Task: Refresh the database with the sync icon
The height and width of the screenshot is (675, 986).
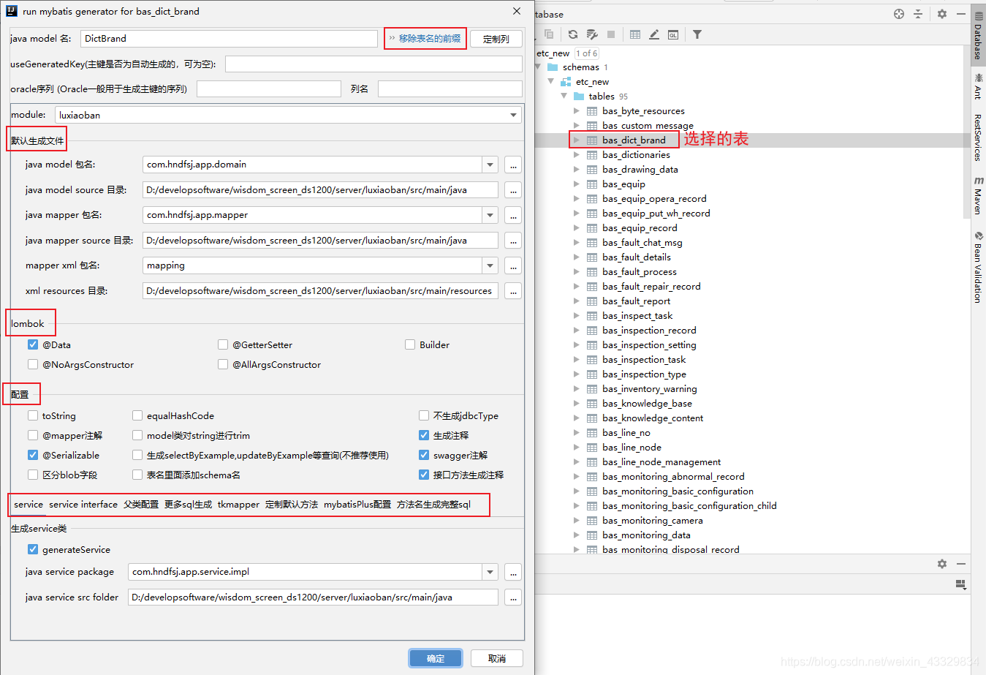Action: click(573, 34)
